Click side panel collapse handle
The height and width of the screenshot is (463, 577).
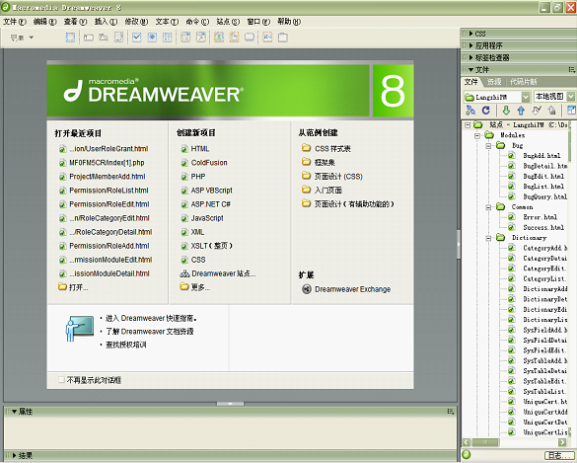pyautogui.click(x=459, y=245)
